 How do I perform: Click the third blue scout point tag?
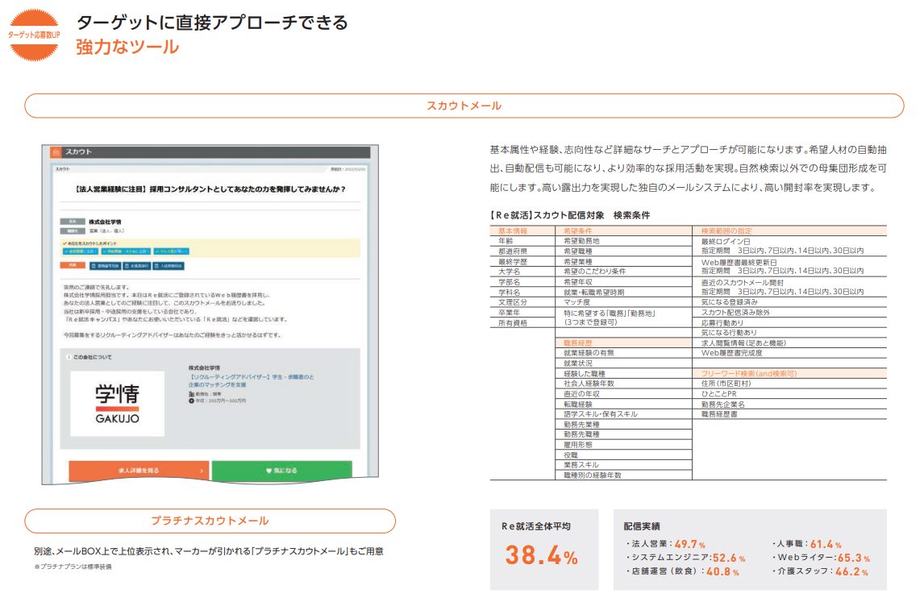click(x=171, y=251)
